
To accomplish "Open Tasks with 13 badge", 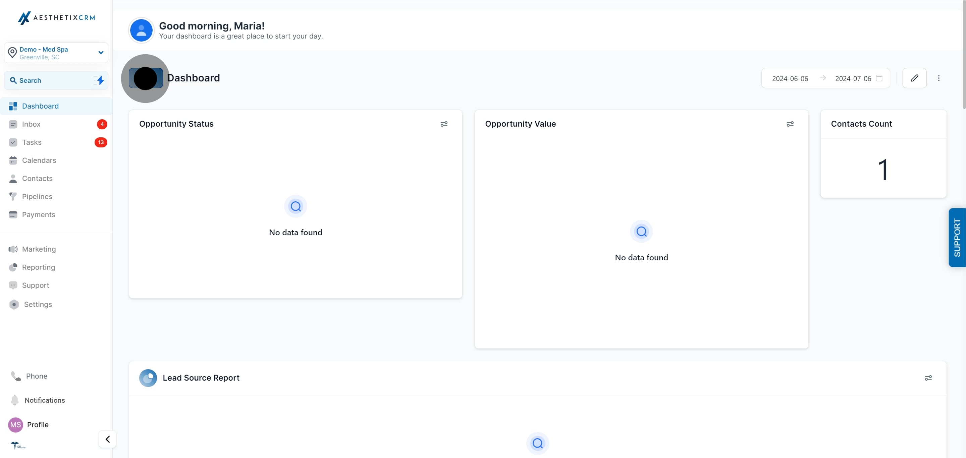I will click(x=32, y=142).
